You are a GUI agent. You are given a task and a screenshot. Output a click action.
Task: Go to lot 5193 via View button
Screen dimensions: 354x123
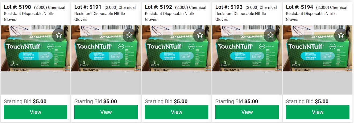click(x=247, y=112)
